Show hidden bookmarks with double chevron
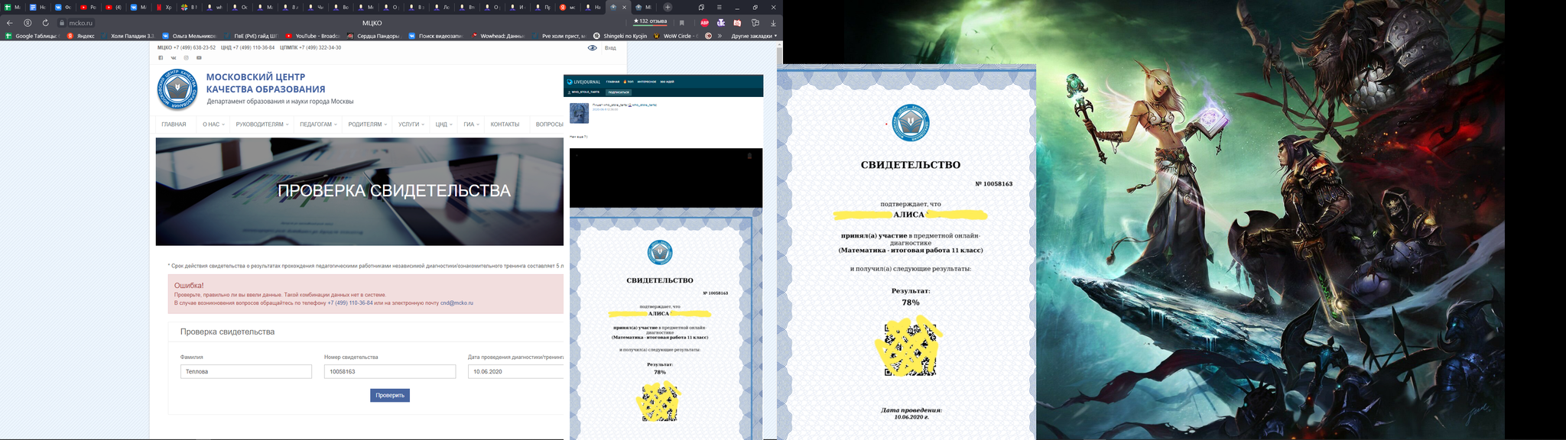The width and height of the screenshot is (1566, 440). tap(720, 36)
